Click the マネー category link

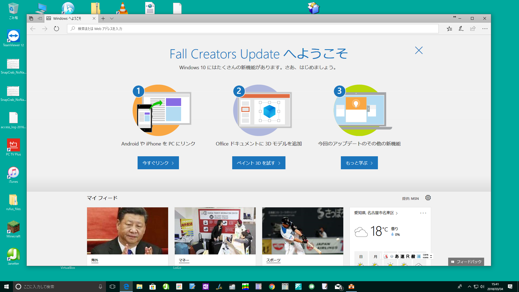coord(184,260)
